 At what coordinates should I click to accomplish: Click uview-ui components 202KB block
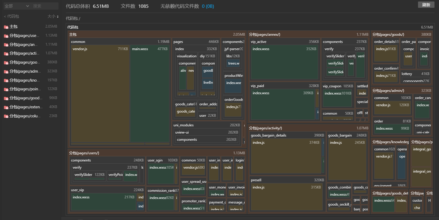207,140
